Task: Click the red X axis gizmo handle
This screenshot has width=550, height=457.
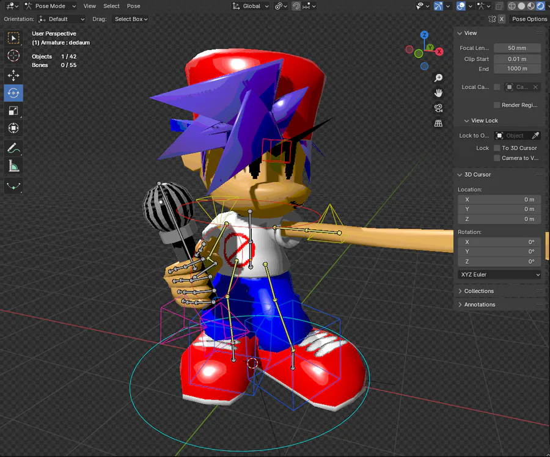Action: (439, 51)
